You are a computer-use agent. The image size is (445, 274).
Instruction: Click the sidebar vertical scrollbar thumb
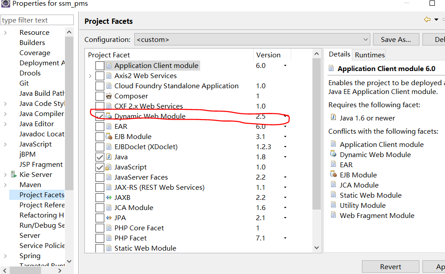pos(69,113)
